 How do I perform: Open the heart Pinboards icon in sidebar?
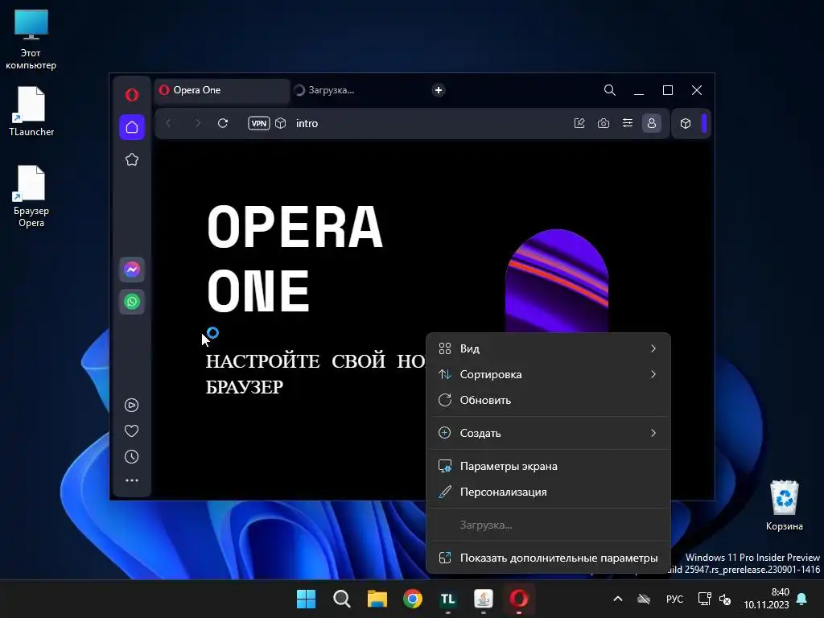click(x=131, y=431)
